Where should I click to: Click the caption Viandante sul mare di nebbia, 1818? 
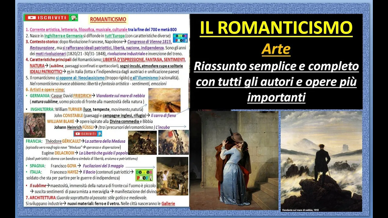pyautogui.click(x=300, y=210)
